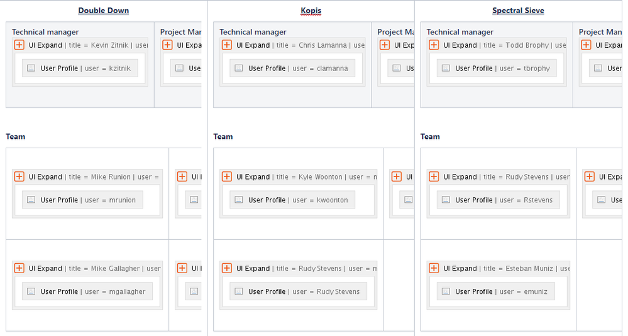The width and height of the screenshot is (628, 336).
Task: Click the plus icon for Rudy Stevens under Kopis
Action: click(x=227, y=268)
